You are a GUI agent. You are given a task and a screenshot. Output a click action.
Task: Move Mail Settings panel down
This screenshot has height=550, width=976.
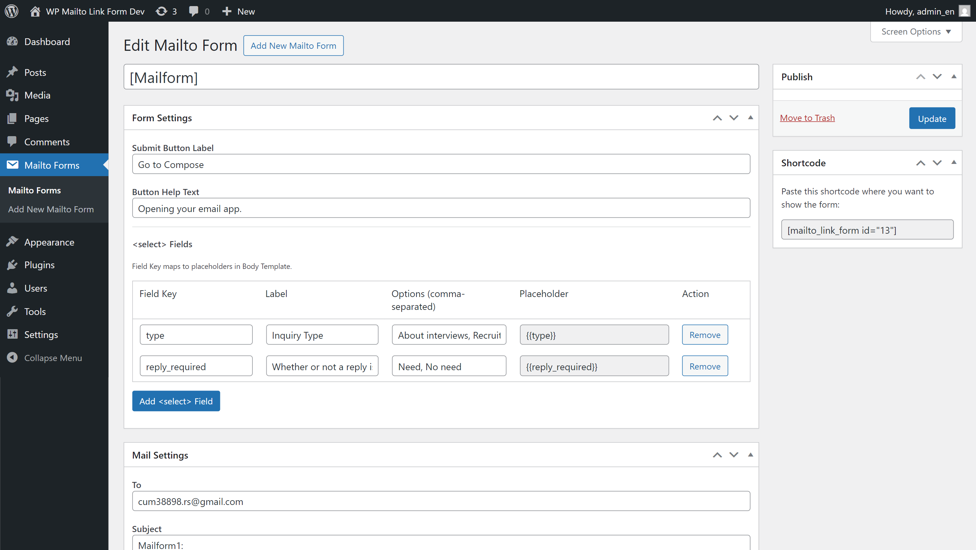(x=733, y=454)
